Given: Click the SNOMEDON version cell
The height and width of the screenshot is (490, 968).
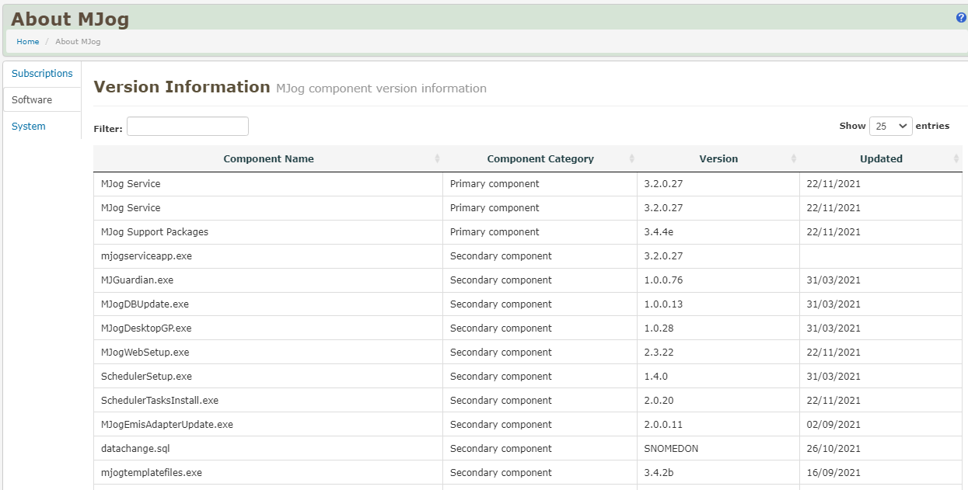Looking at the screenshot, I should 671,449.
